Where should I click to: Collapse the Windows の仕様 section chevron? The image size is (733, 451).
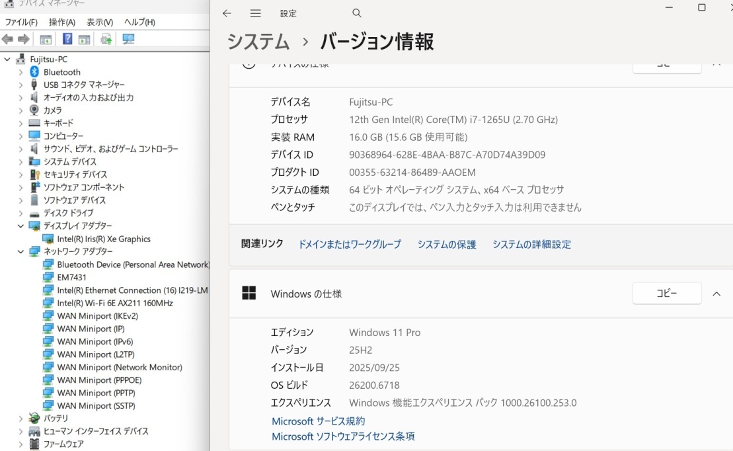[x=716, y=294]
